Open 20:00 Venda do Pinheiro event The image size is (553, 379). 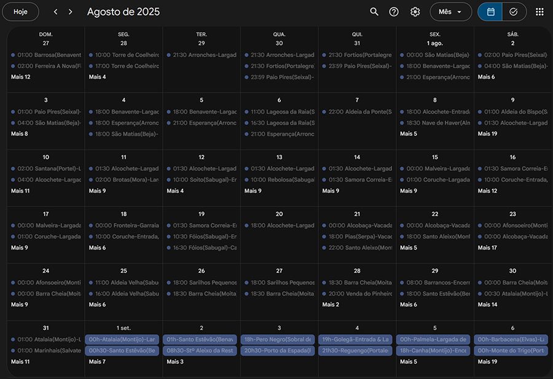(x=357, y=294)
